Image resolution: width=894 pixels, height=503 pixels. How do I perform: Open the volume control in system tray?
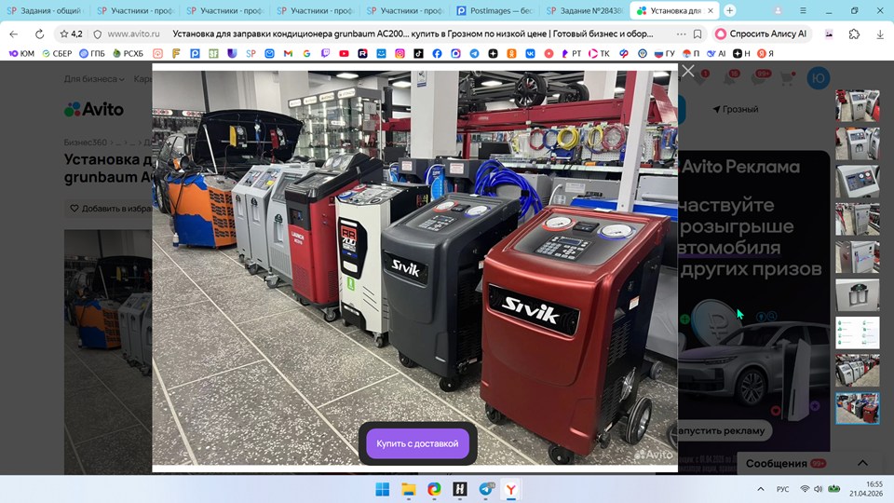[x=819, y=489]
